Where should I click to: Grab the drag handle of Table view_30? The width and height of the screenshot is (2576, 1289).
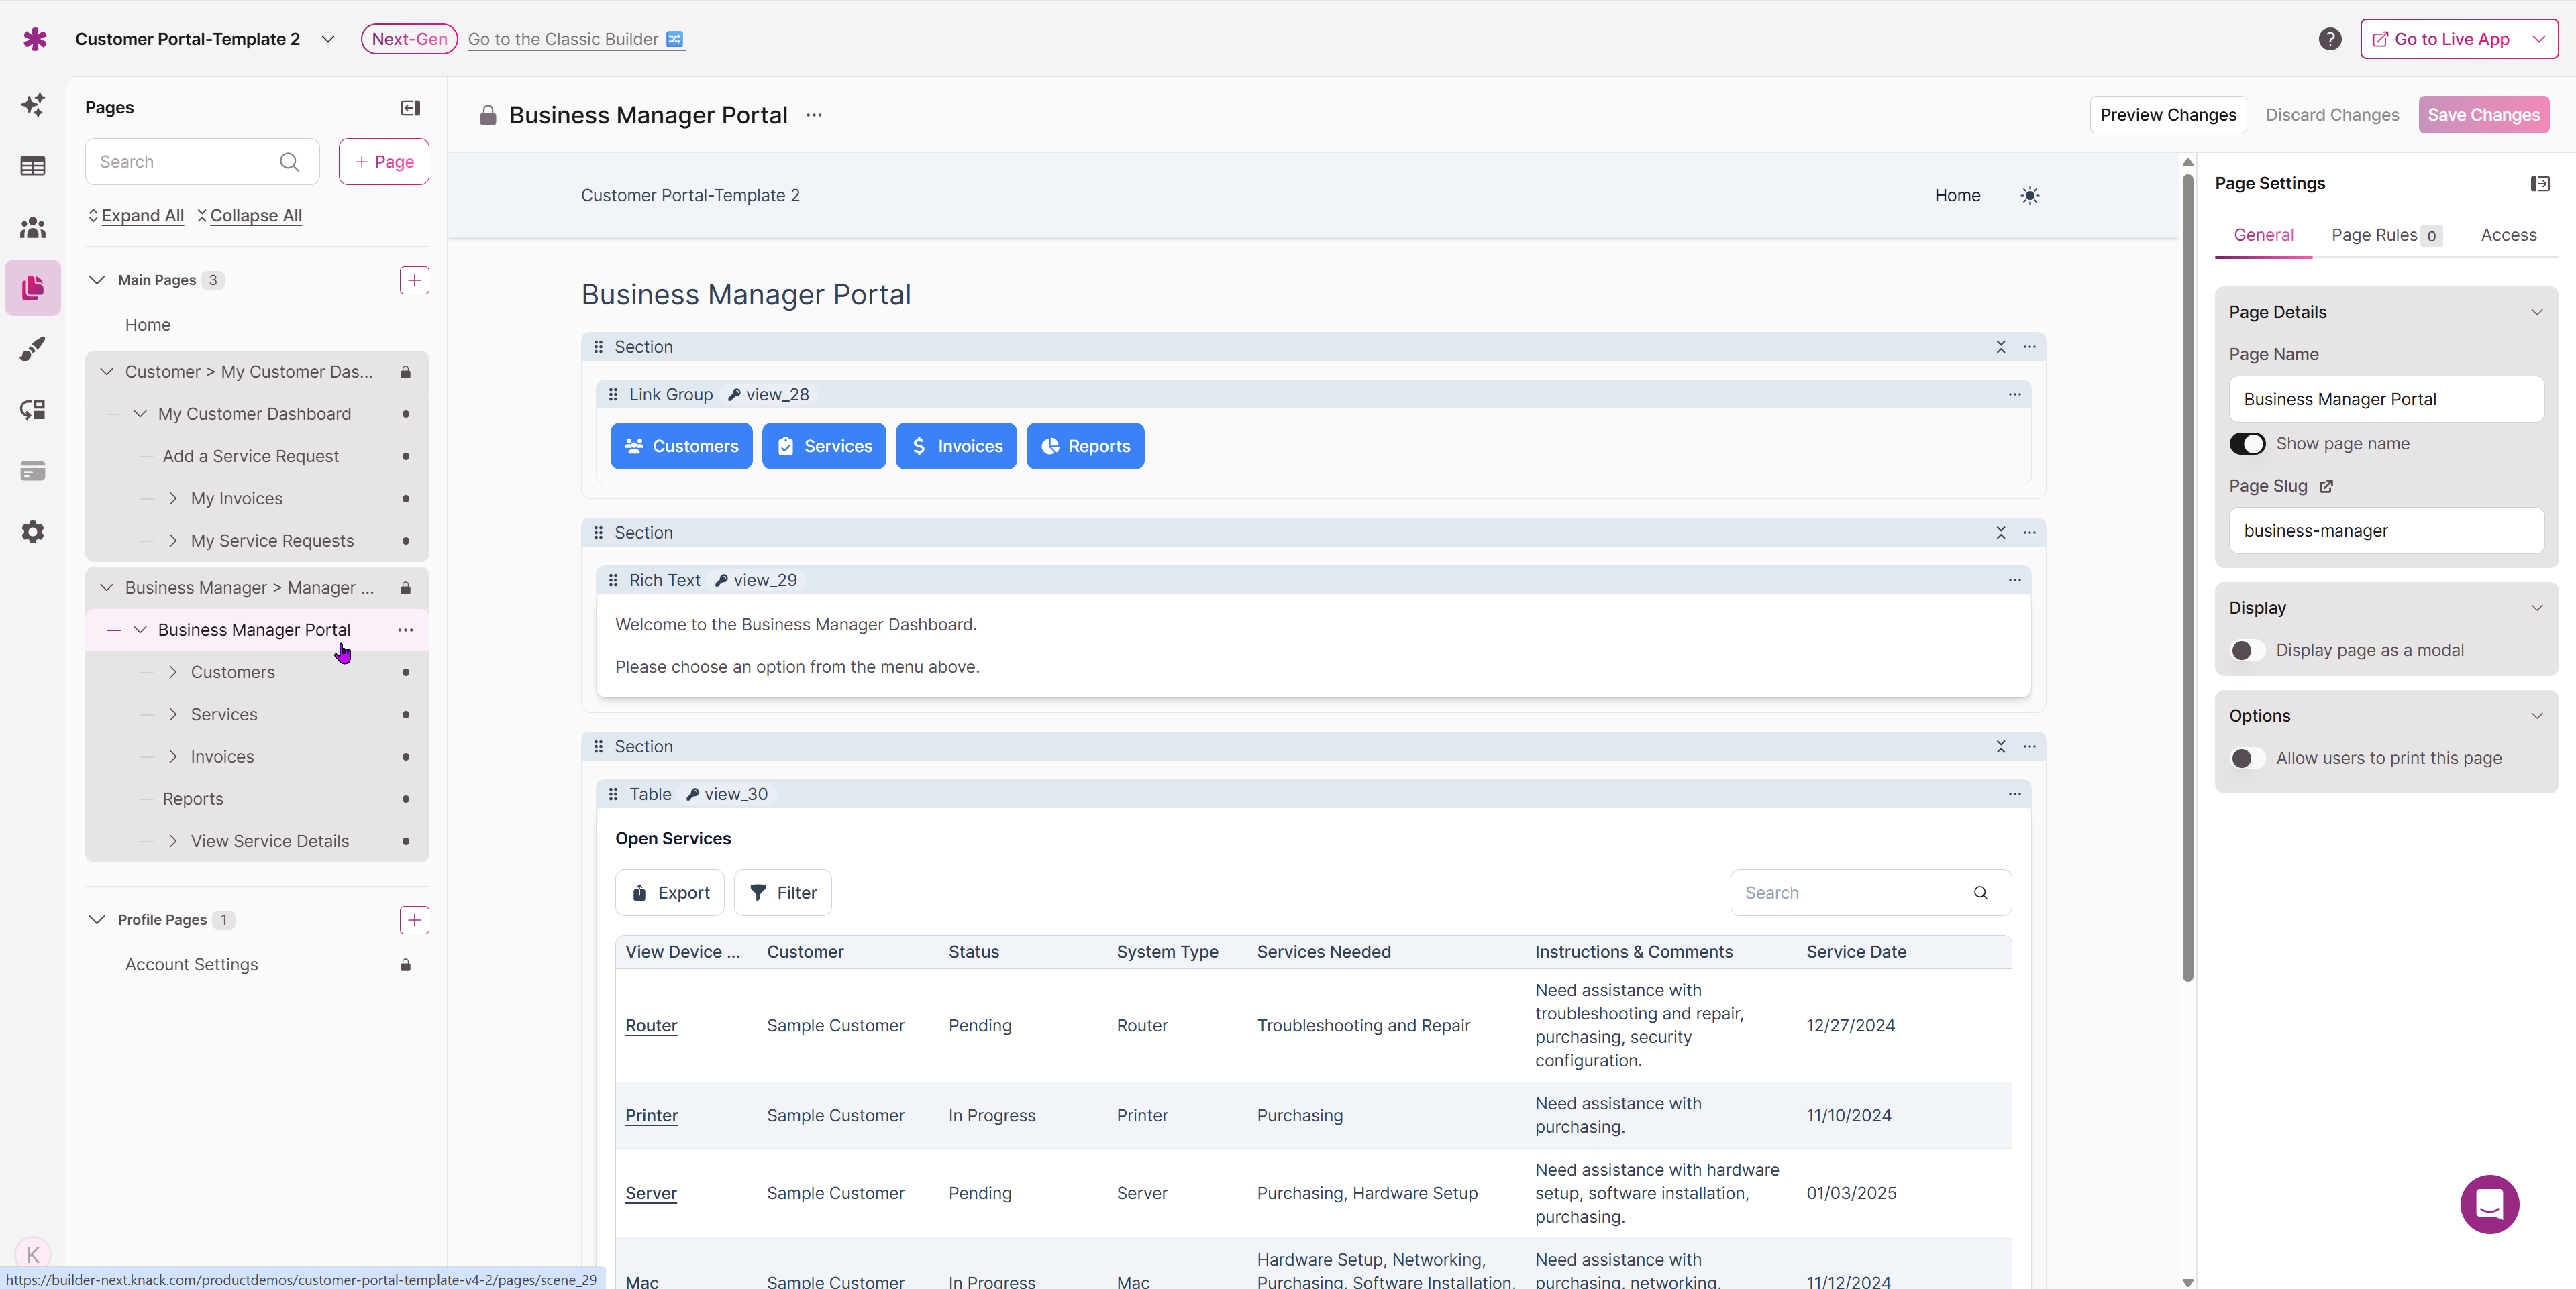[x=613, y=794]
